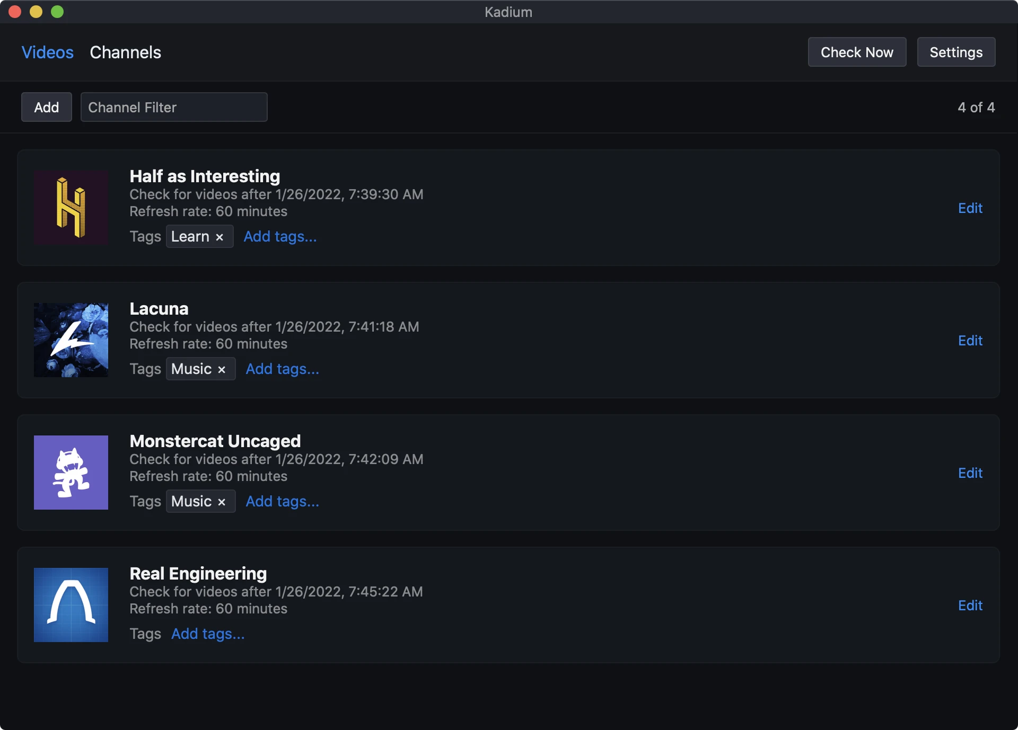Image resolution: width=1018 pixels, height=730 pixels.
Task: Focus the Channel Filter input field
Action: 174,108
